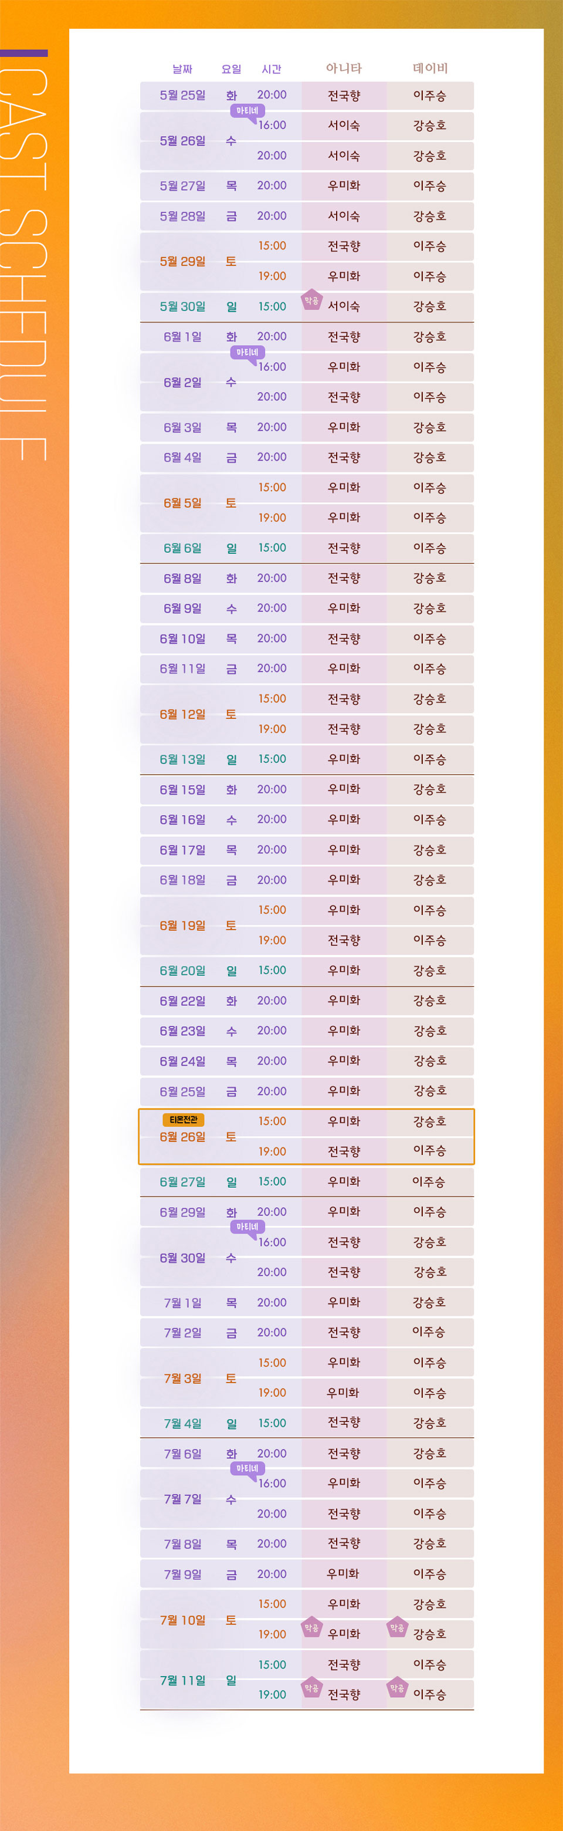
Task: Click the 데이비 column header
Action: [x=430, y=68]
